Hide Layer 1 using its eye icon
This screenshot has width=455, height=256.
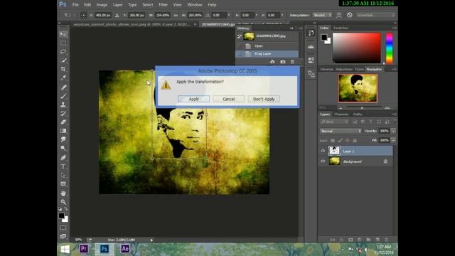323,151
